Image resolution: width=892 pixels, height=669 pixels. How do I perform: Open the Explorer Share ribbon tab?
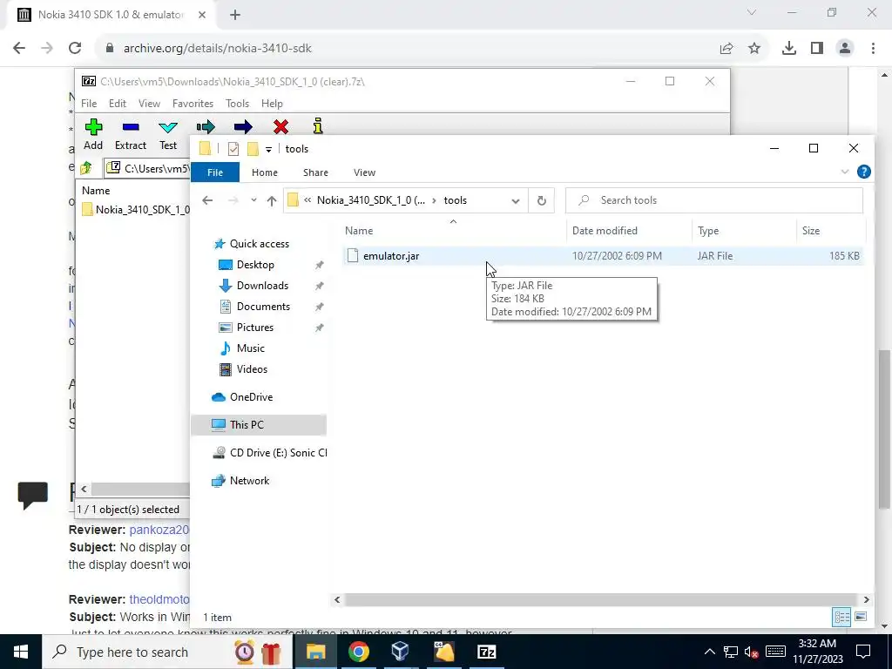click(315, 172)
